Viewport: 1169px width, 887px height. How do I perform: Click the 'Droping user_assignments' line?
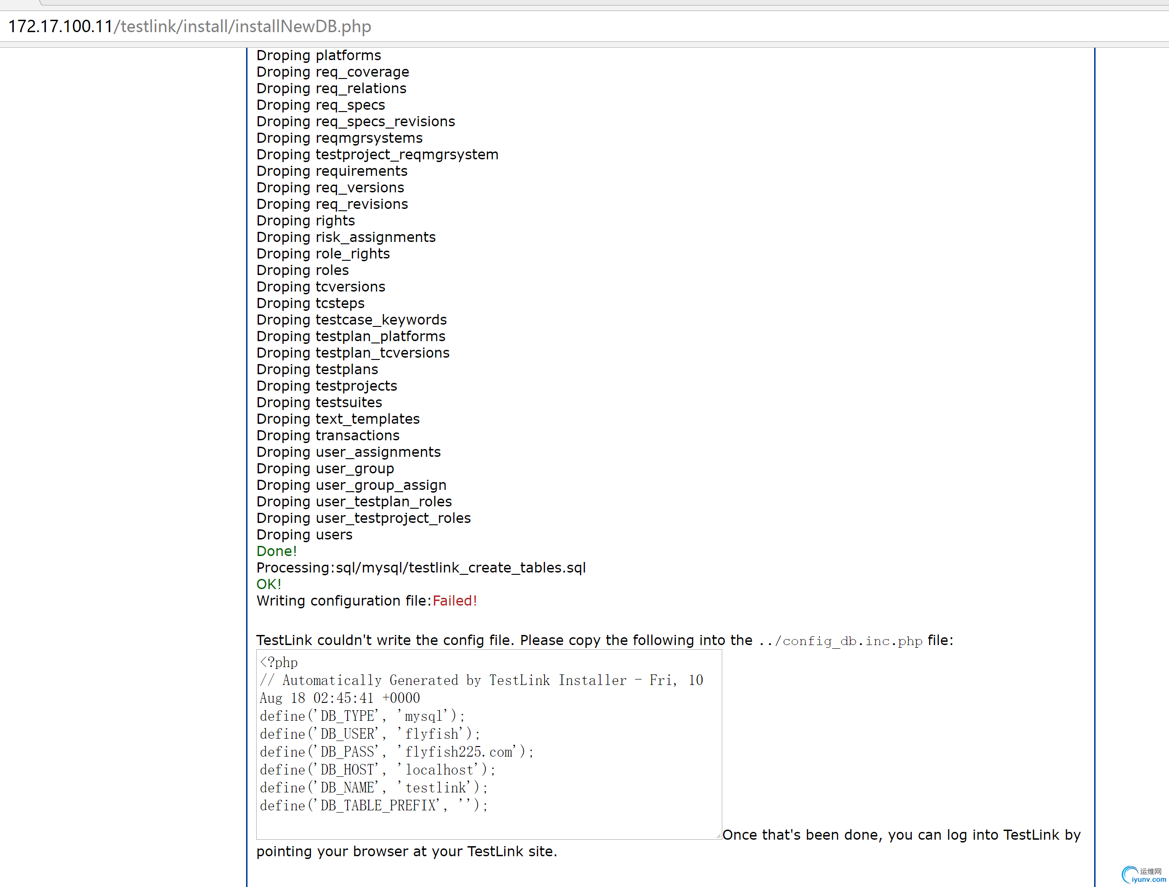click(x=348, y=452)
